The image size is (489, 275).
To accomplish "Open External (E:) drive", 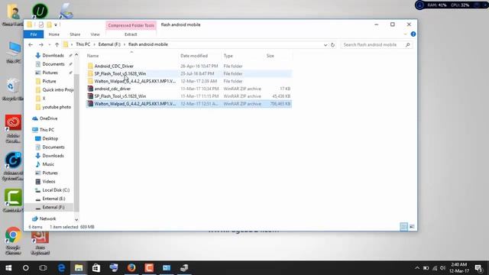I will (x=53, y=199).
